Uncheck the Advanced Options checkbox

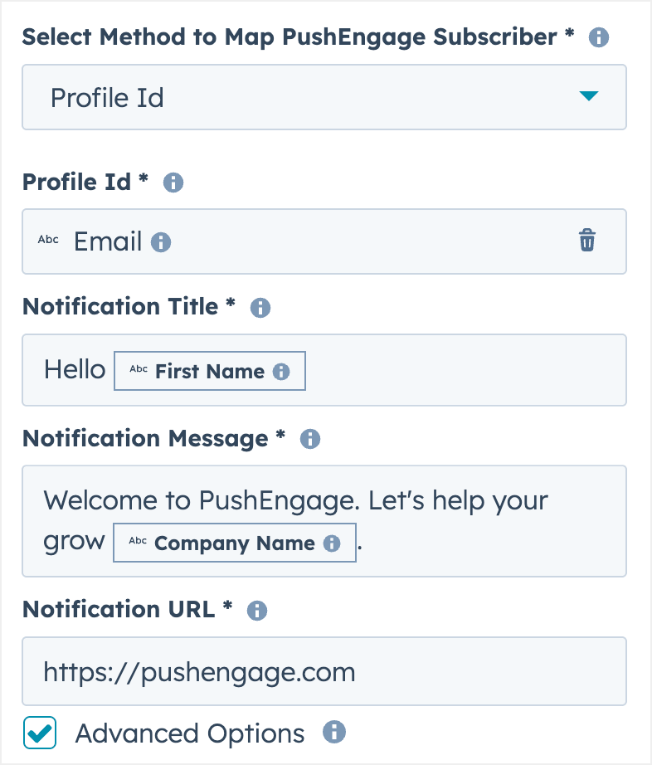tap(40, 733)
